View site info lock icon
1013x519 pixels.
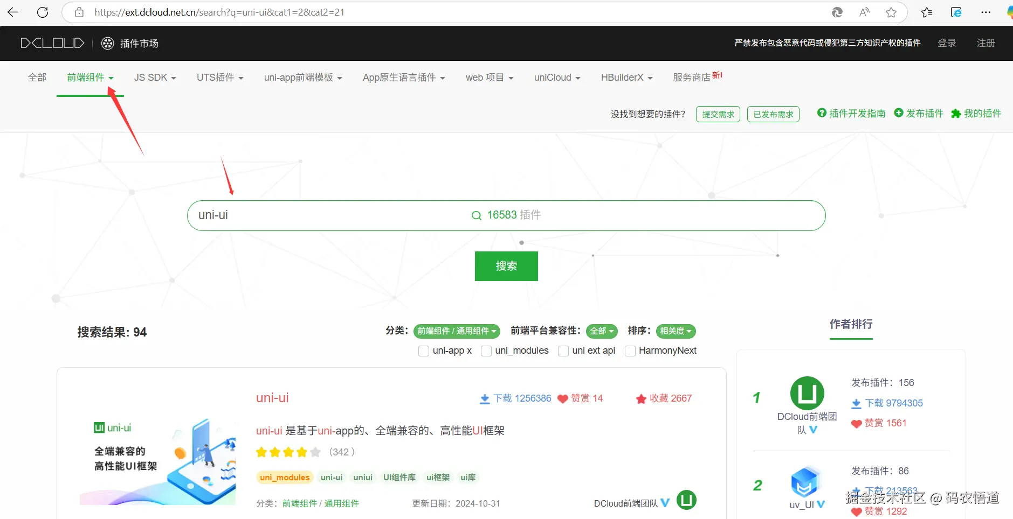pyautogui.click(x=79, y=12)
